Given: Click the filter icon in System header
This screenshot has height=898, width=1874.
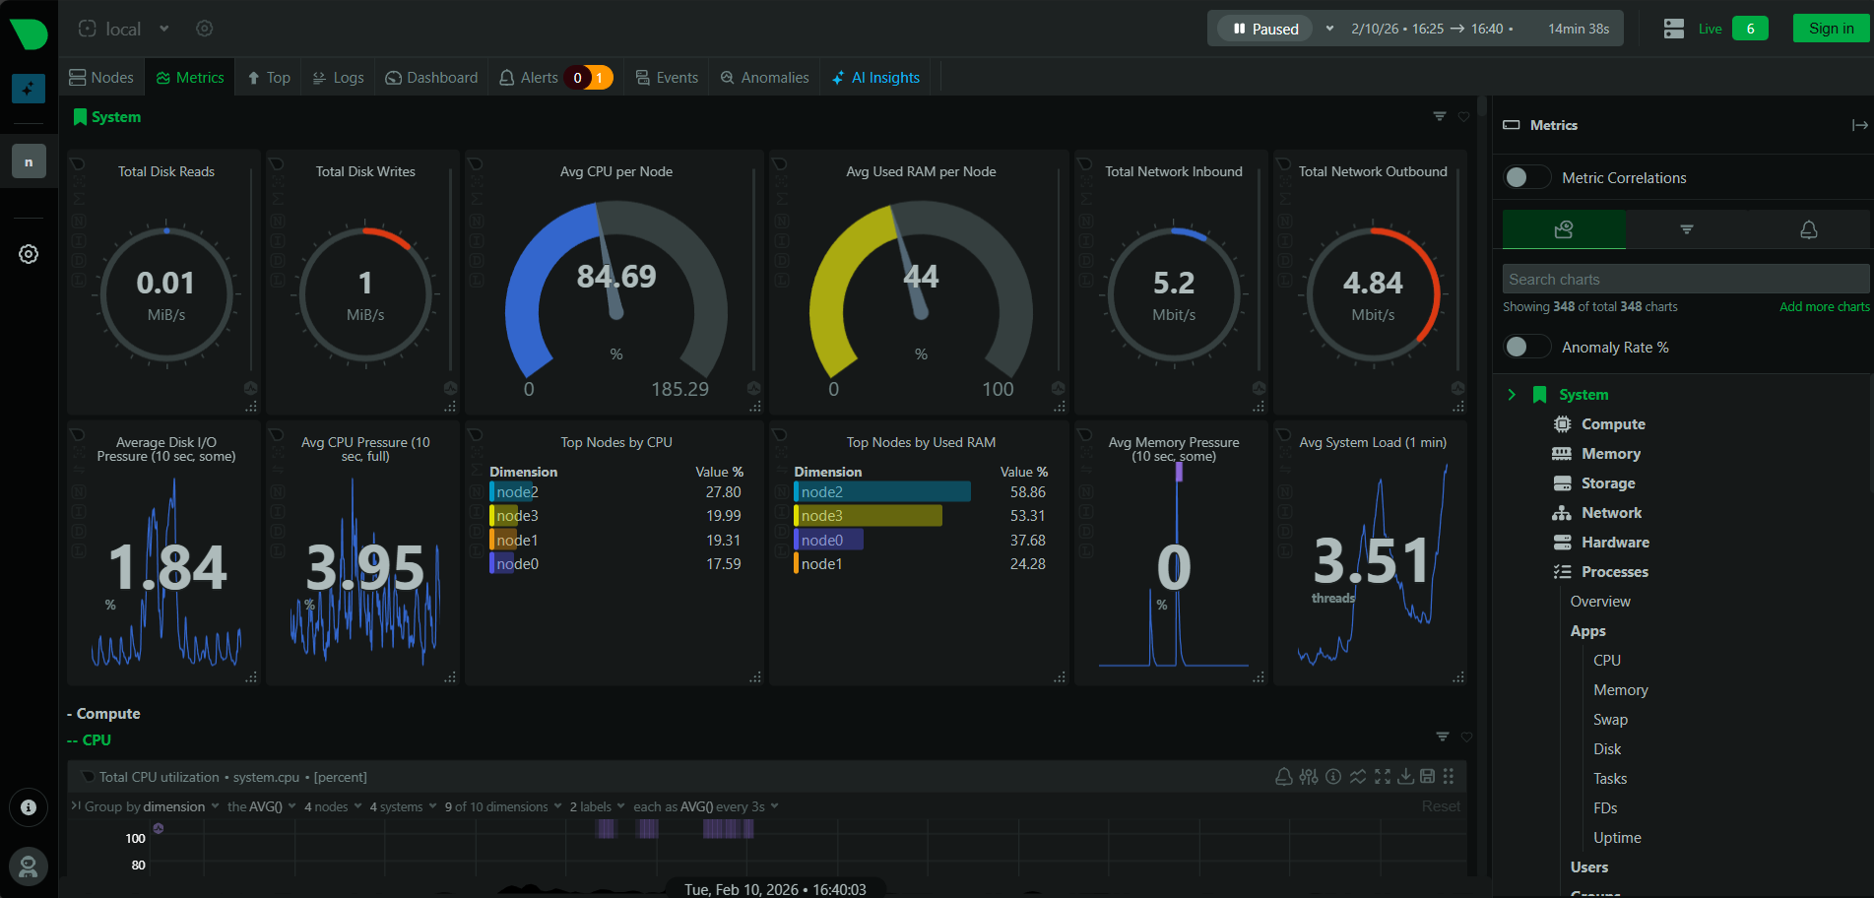Looking at the screenshot, I should (x=1440, y=116).
